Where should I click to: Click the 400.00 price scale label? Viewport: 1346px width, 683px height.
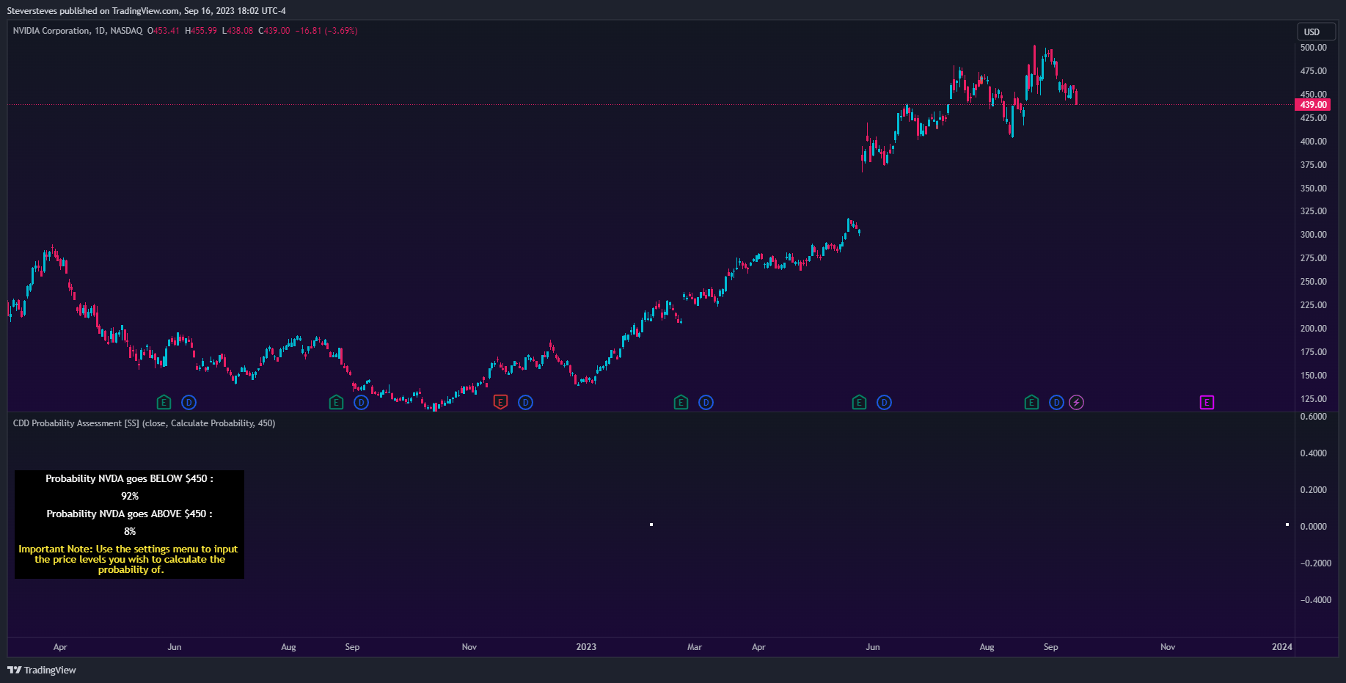(1313, 142)
